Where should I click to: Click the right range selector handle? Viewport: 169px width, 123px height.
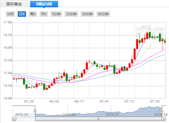[162, 111]
